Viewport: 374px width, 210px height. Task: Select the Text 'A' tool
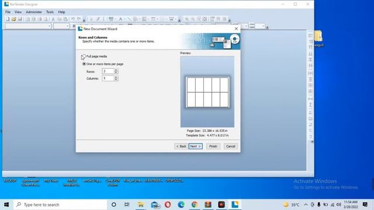tap(121, 19)
